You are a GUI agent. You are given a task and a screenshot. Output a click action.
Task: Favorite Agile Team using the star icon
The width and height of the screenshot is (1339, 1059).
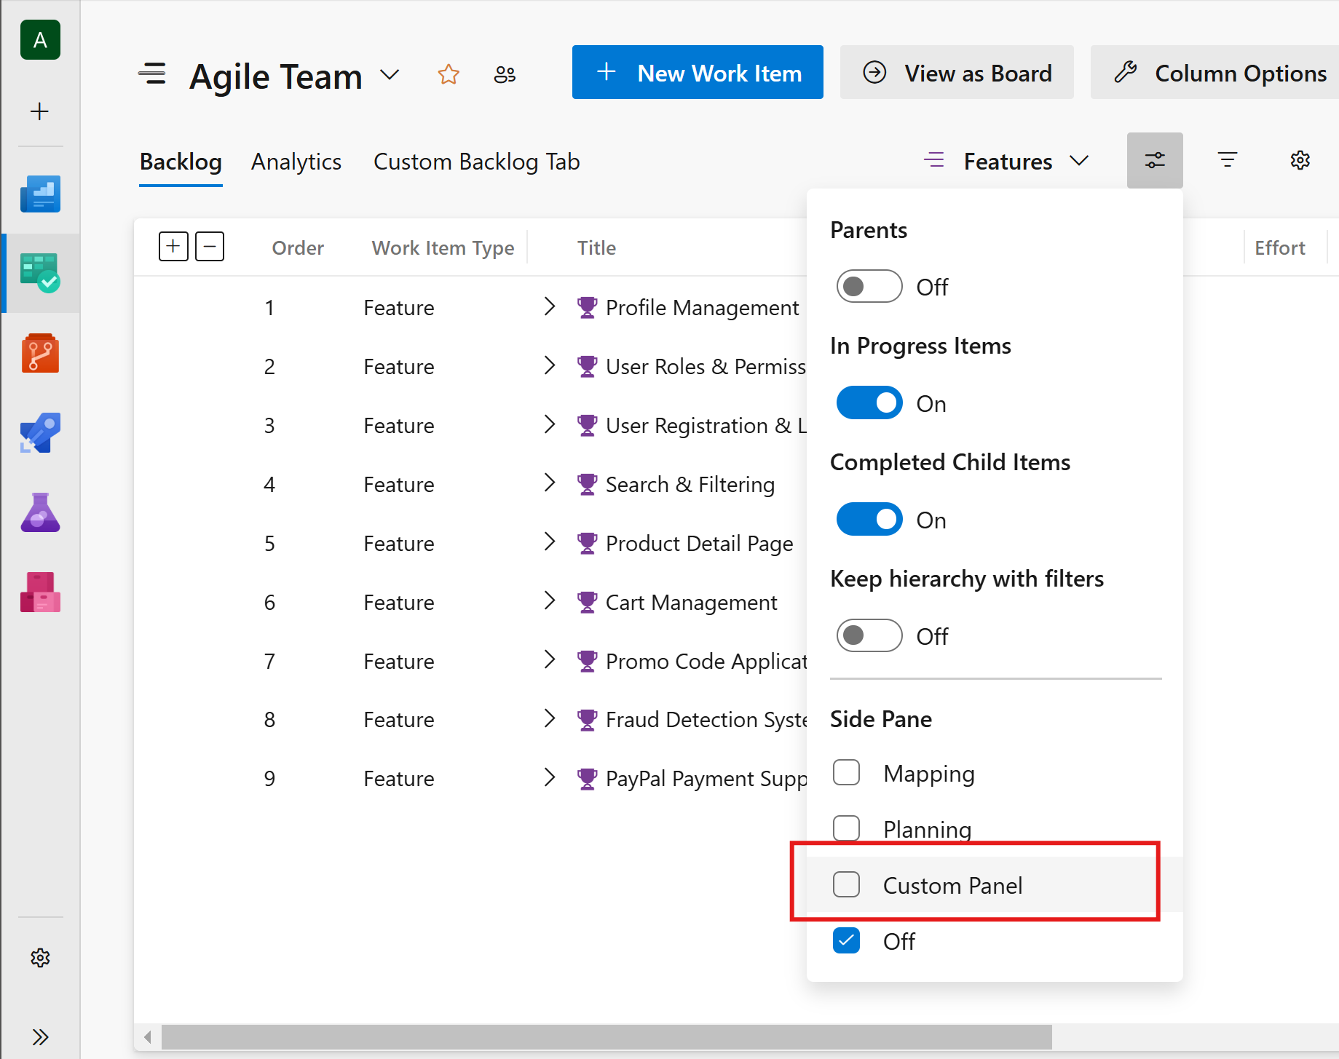(x=449, y=74)
